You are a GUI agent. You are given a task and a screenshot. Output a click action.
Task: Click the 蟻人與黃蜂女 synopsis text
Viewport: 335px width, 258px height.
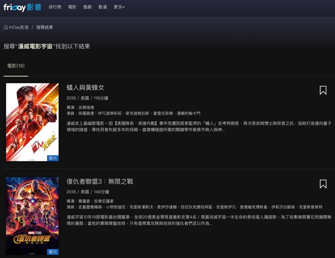coord(199,126)
